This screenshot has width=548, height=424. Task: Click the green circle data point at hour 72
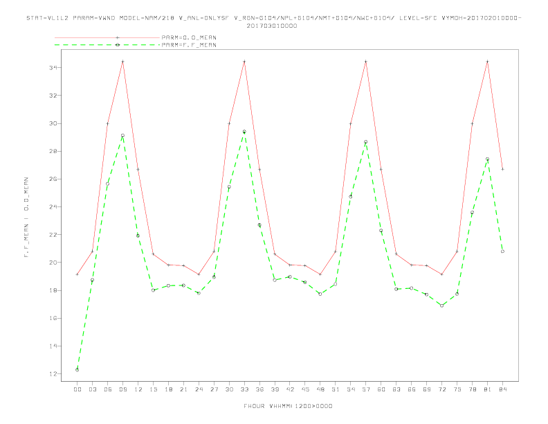click(441, 306)
